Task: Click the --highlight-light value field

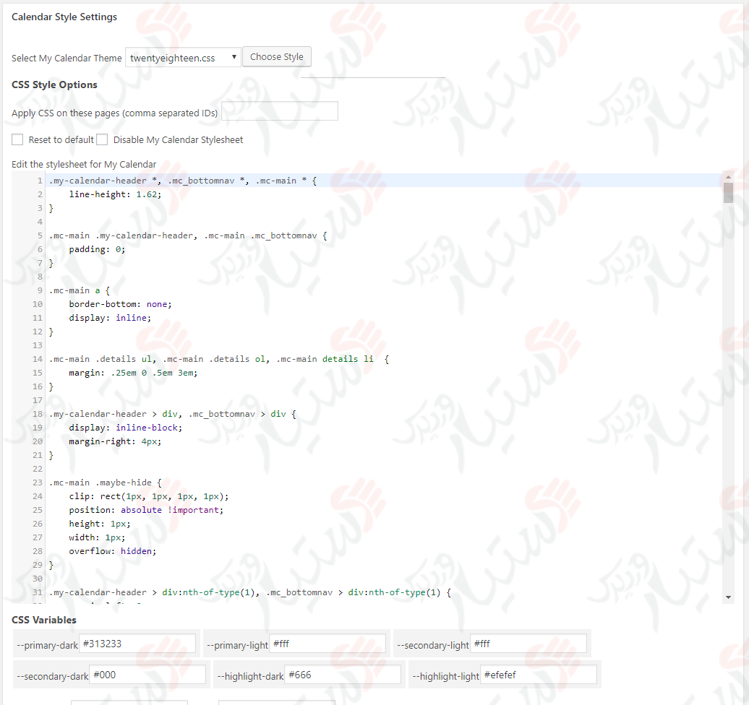Action: 539,675
